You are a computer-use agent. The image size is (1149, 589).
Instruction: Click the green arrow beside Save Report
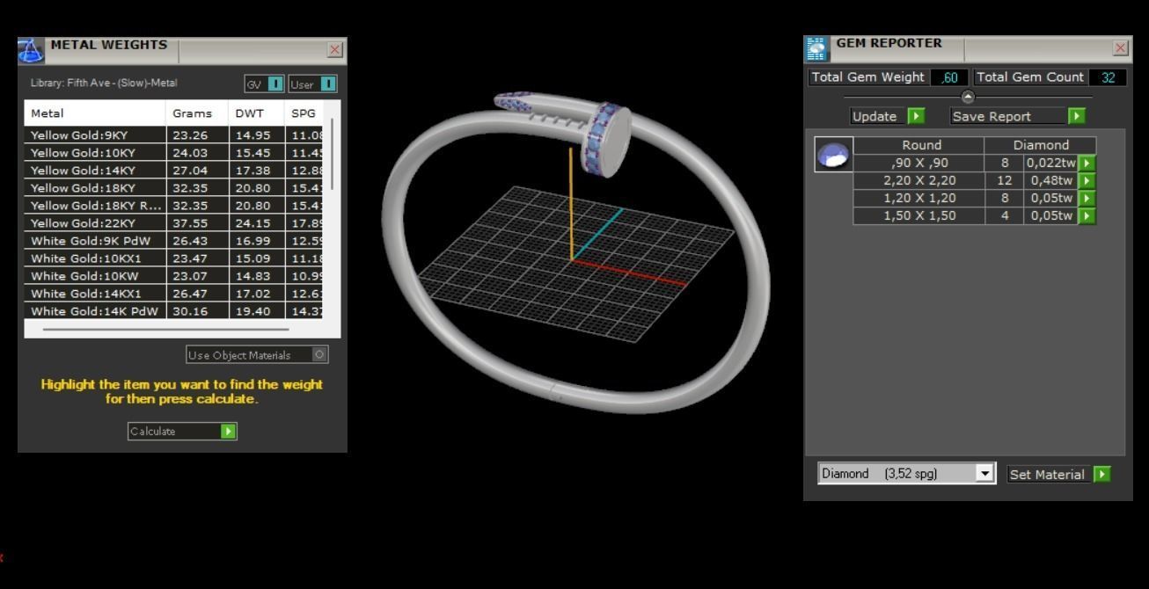pyautogui.click(x=1077, y=116)
